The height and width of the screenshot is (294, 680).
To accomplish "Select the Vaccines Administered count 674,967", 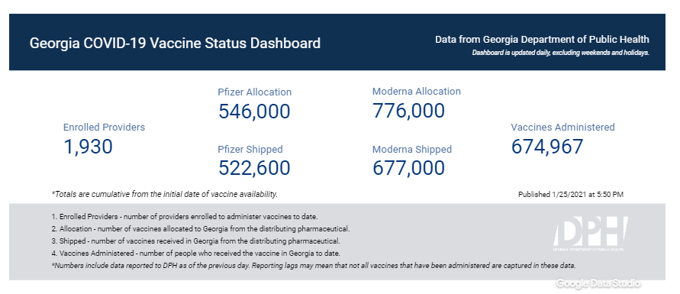I will (x=547, y=147).
